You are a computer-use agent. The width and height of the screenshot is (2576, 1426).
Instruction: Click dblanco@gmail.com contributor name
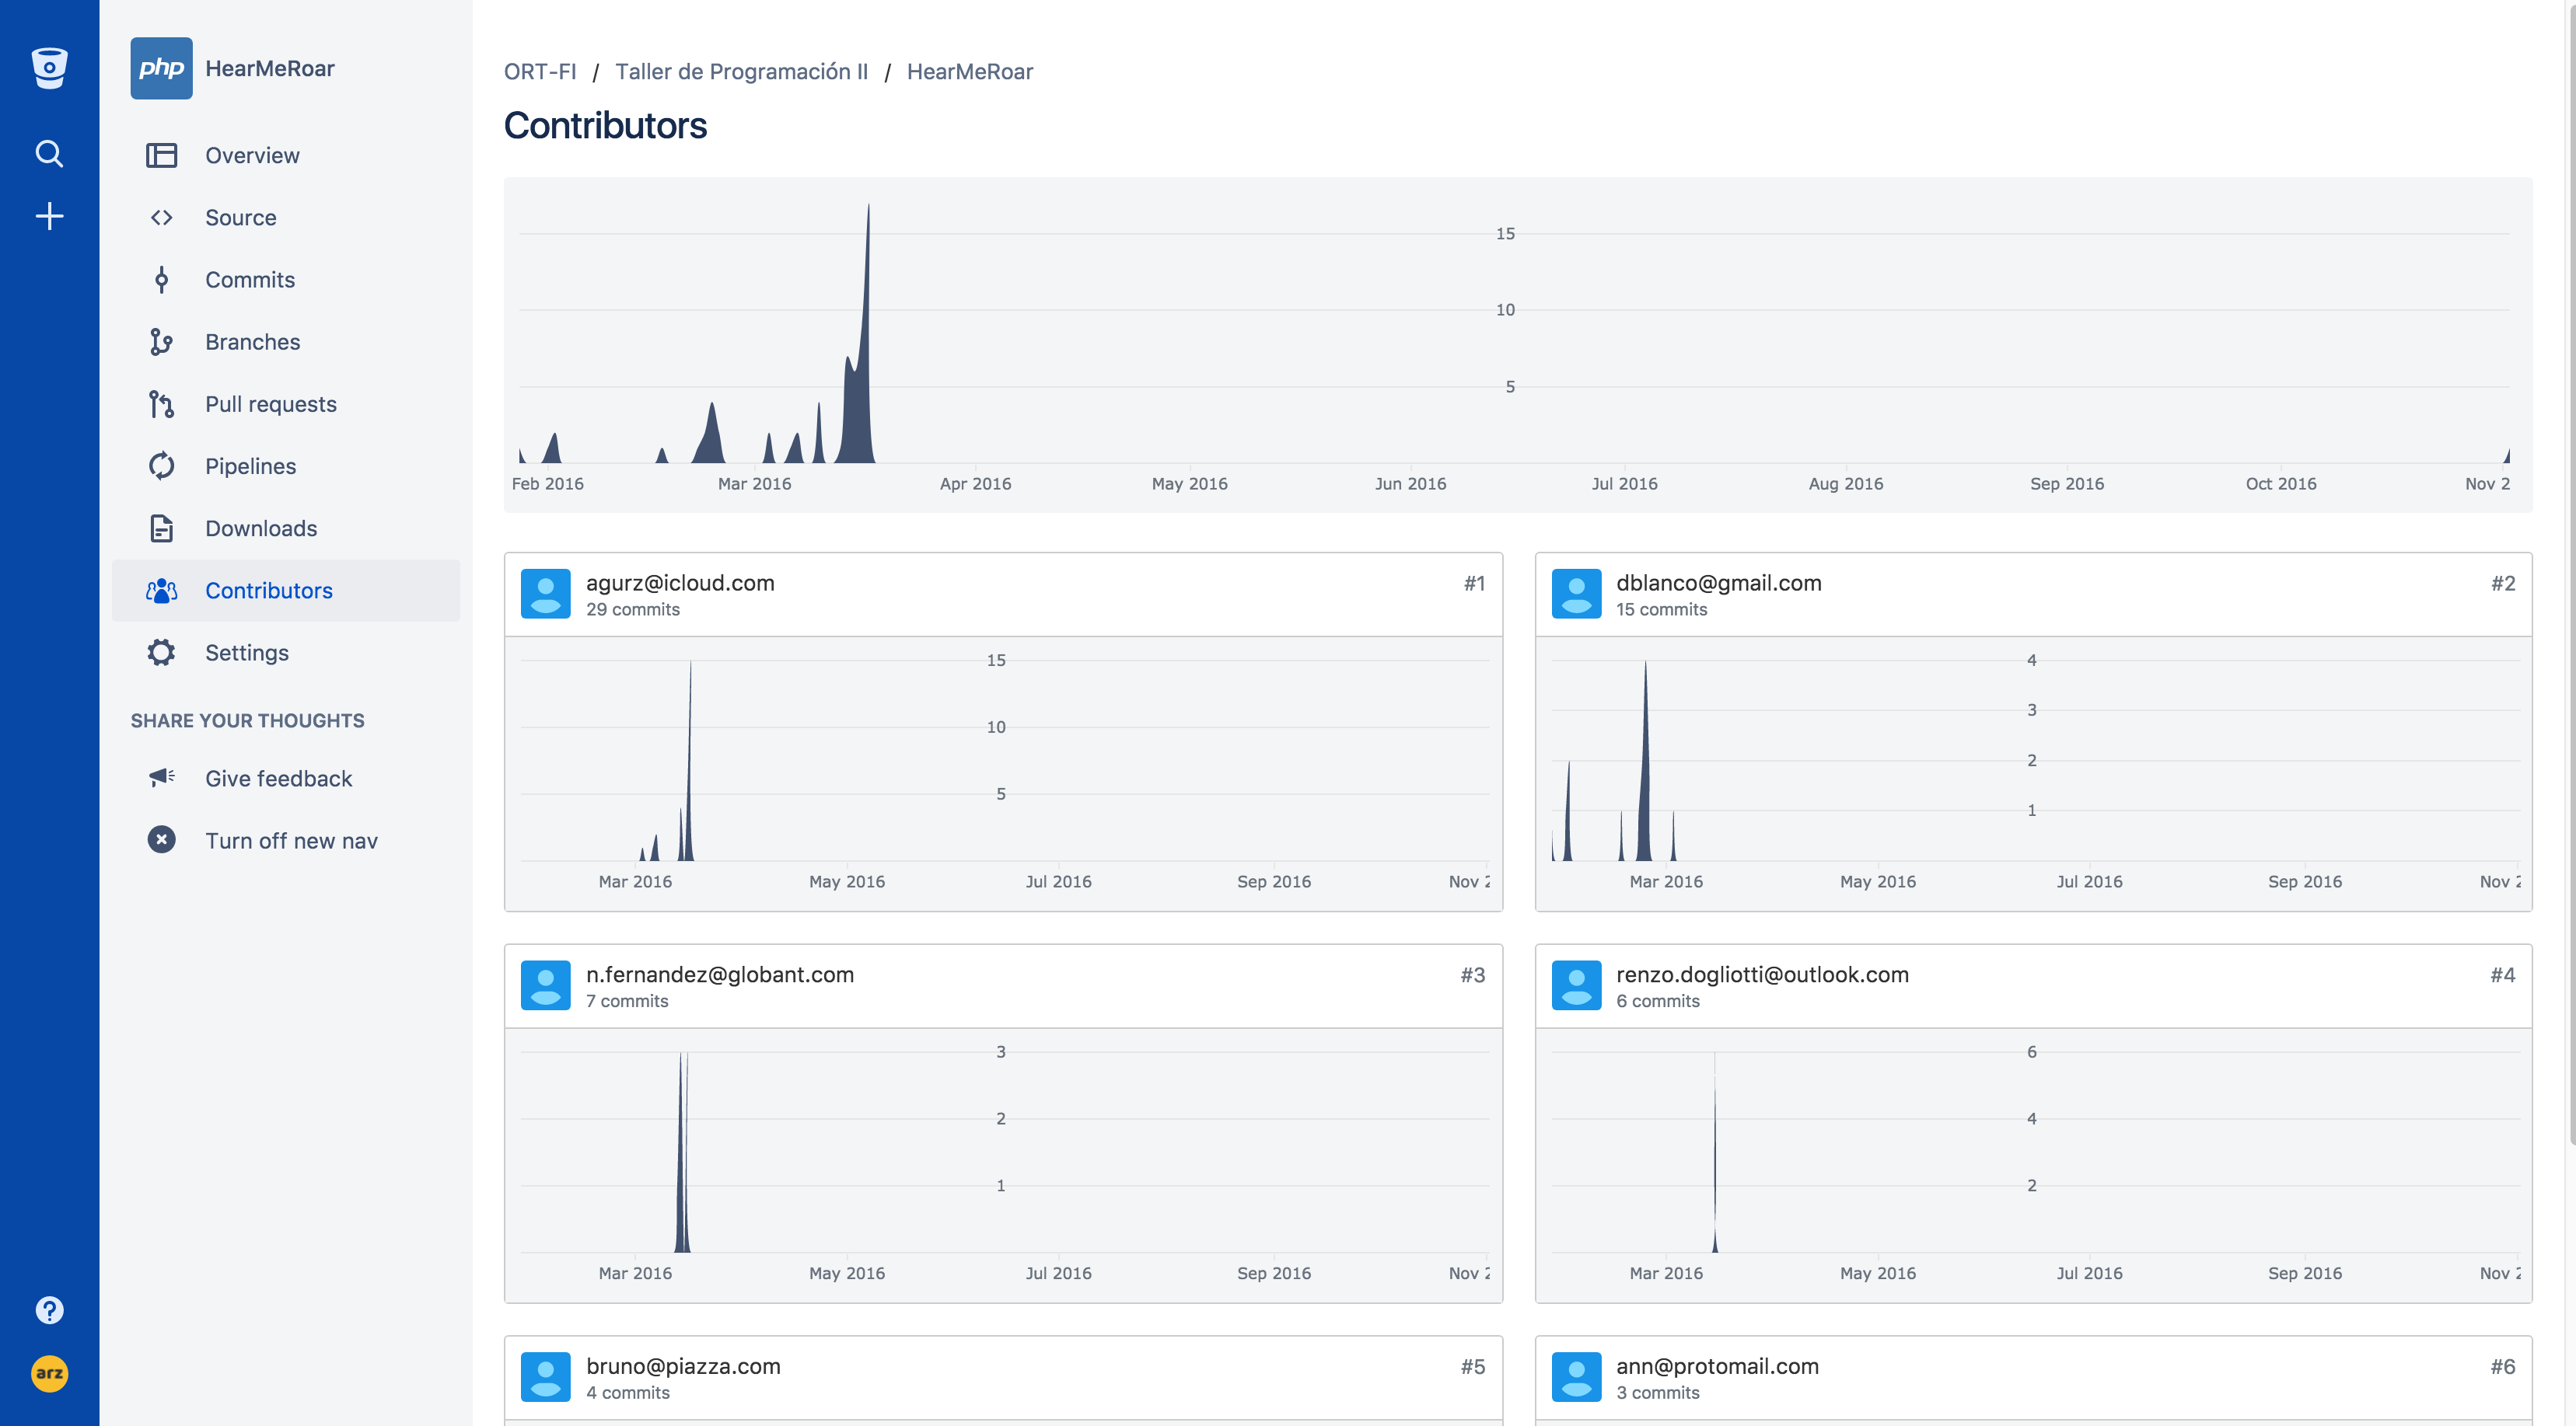coord(1718,583)
